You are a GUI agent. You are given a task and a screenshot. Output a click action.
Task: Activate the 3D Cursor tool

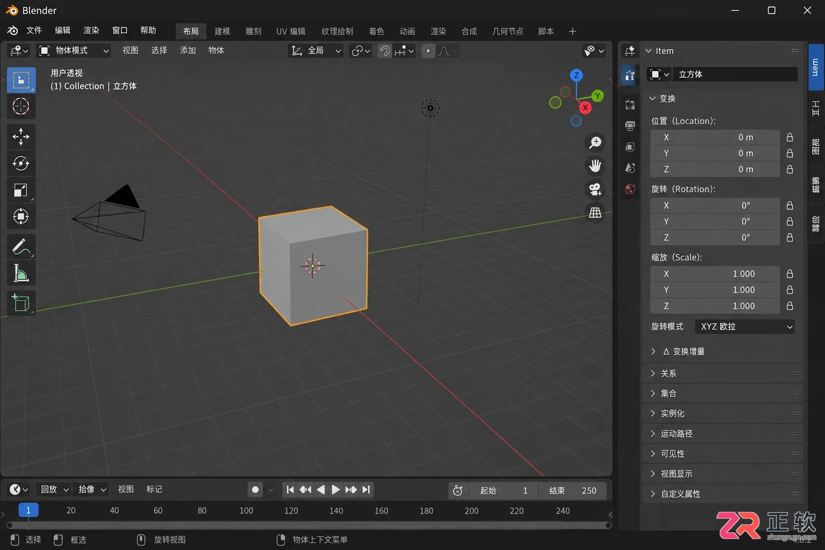point(21,107)
